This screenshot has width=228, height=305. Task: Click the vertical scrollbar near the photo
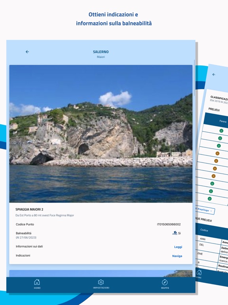pyautogui.click(x=194, y=78)
